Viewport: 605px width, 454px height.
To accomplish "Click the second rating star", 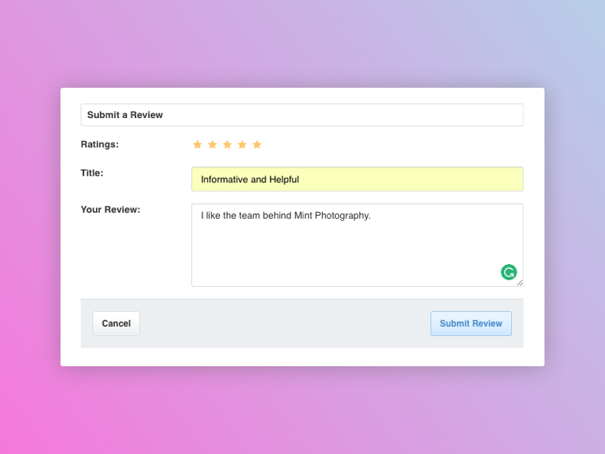I will [x=213, y=145].
